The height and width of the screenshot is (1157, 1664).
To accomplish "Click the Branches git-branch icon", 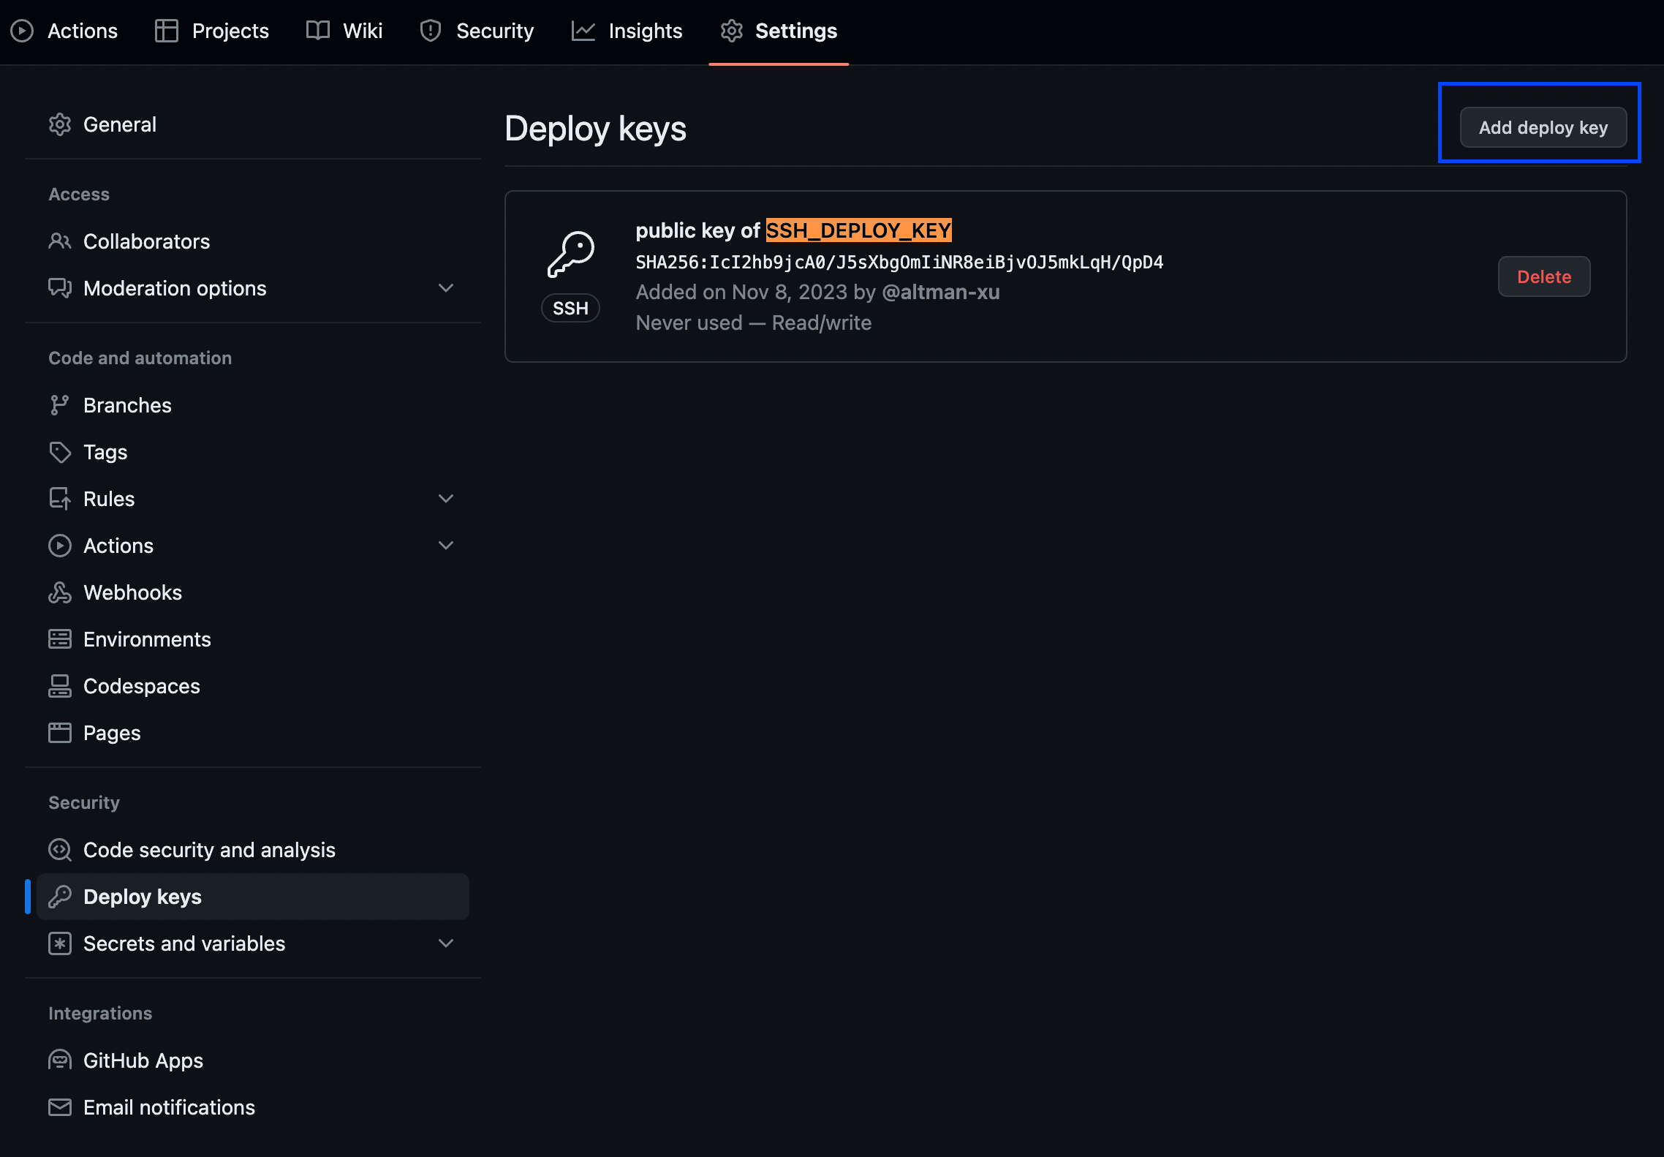I will click(x=60, y=405).
